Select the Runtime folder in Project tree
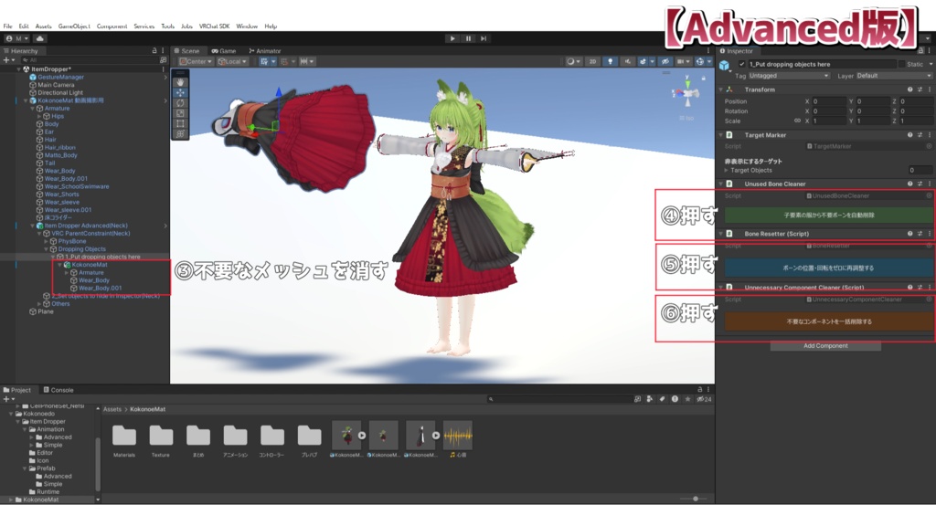The image size is (936, 526). pyautogui.click(x=48, y=492)
